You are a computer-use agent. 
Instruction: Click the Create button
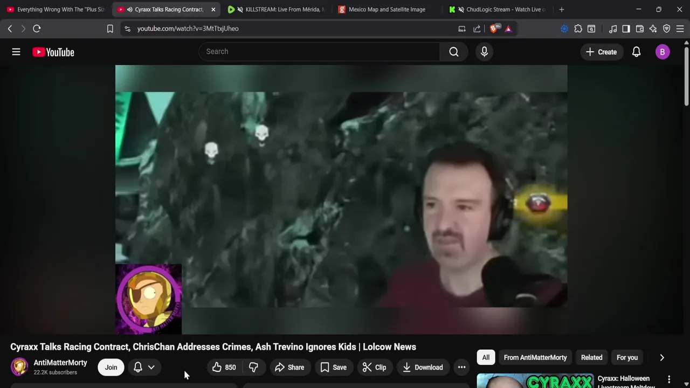tap(601, 52)
